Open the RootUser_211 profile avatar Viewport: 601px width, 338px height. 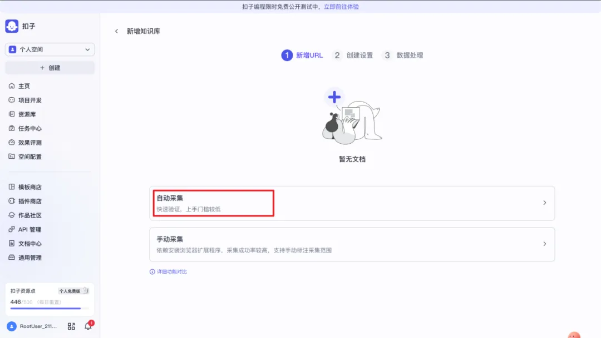pyautogui.click(x=12, y=326)
